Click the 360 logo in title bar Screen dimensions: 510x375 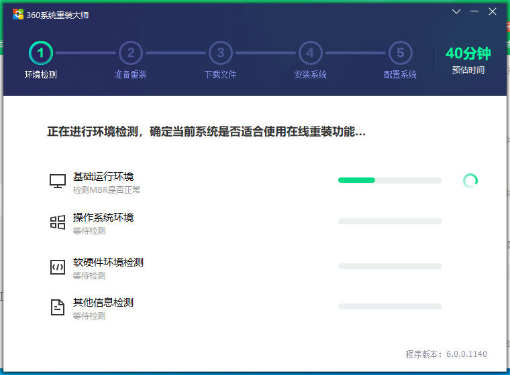18,15
